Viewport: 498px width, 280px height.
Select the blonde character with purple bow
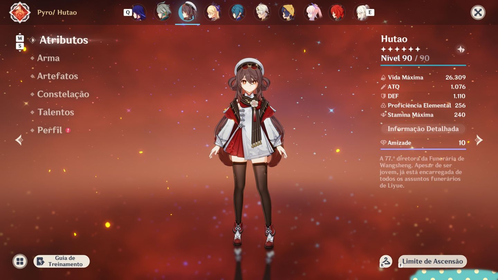212,12
